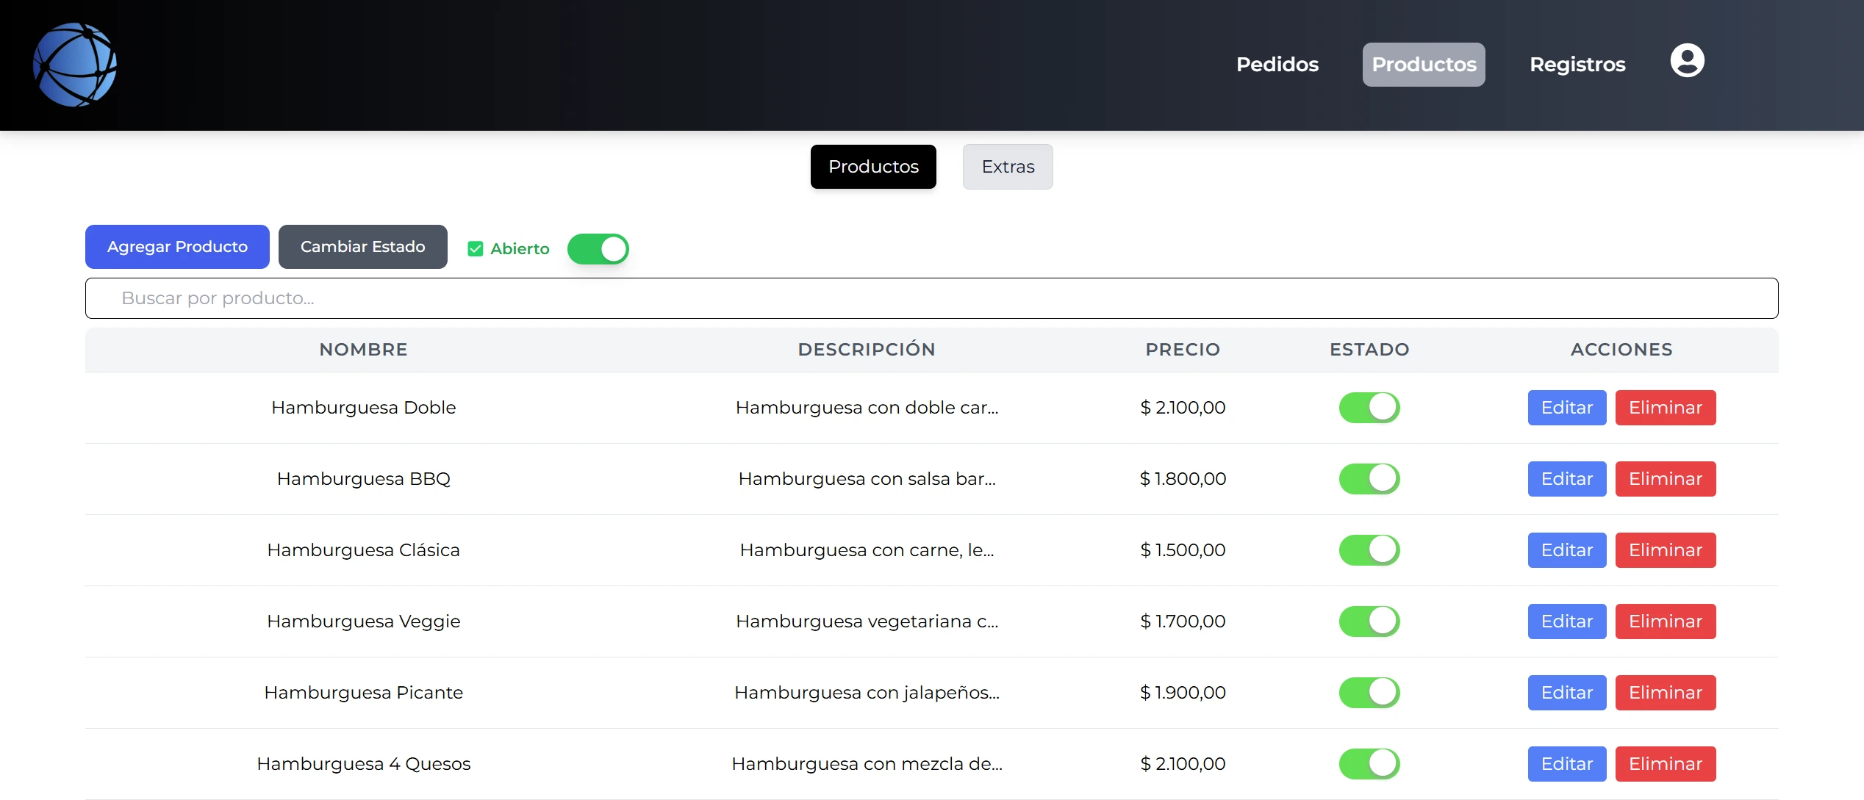Click the price '$ 1.700,00'
This screenshot has height=800, width=1864.
point(1183,621)
